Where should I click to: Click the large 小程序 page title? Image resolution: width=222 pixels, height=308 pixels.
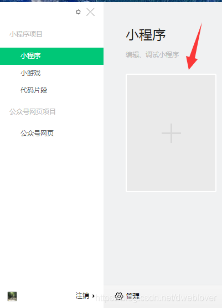[146, 35]
